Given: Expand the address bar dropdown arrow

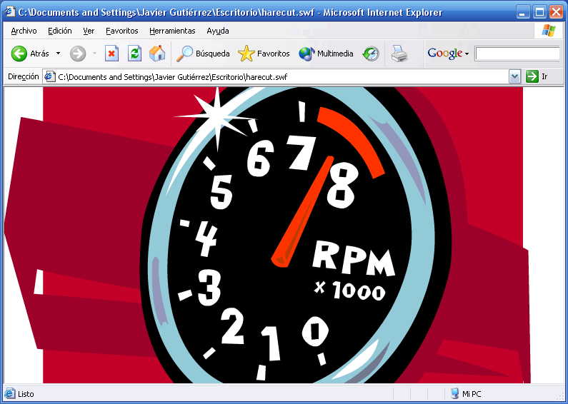Looking at the screenshot, I should [514, 77].
